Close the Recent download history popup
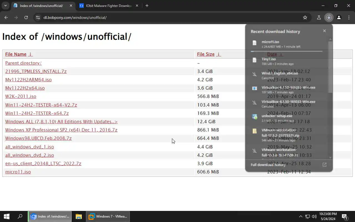 (324, 31)
